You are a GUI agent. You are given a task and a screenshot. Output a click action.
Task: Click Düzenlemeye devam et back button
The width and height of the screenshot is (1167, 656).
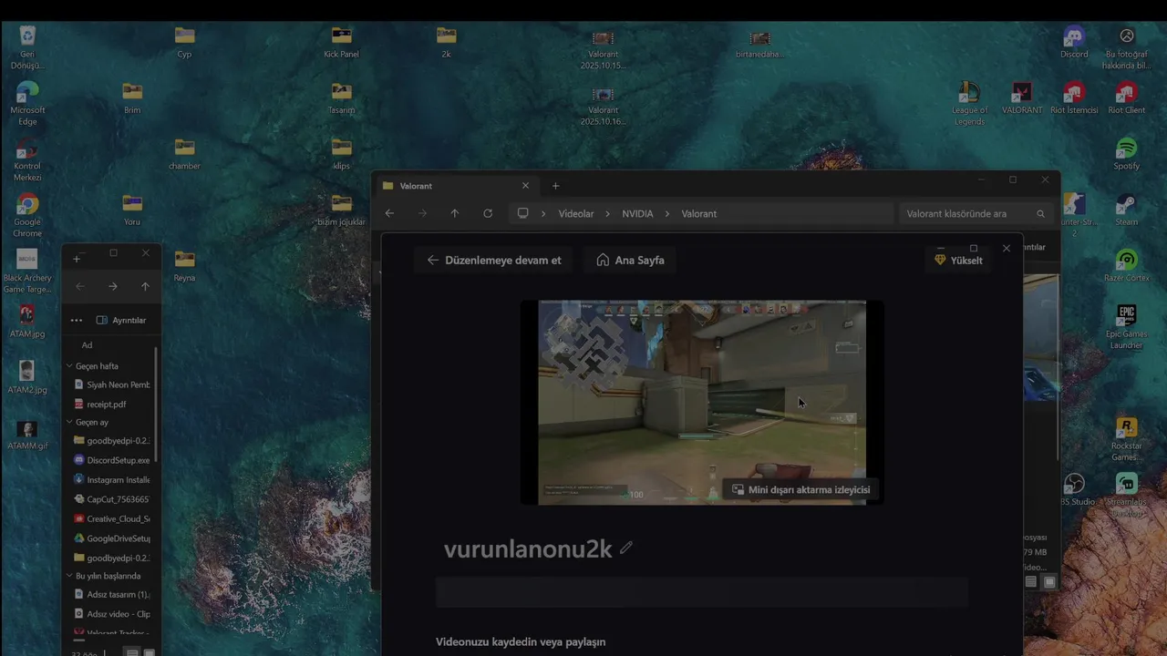tap(494, 260)
